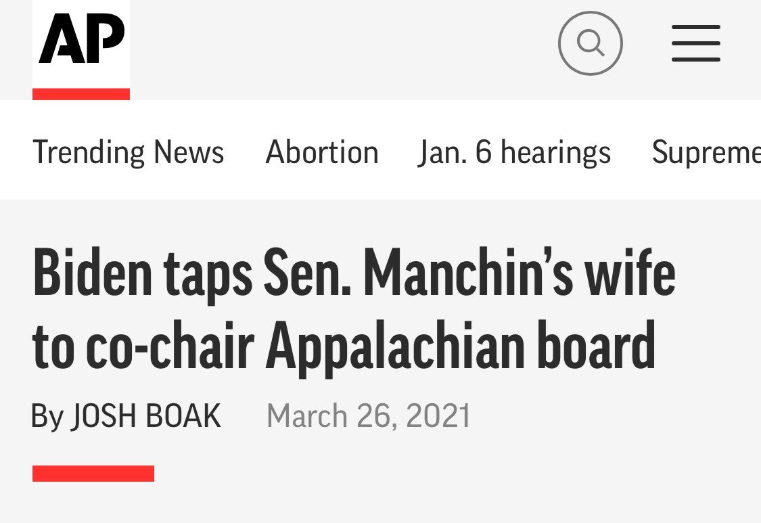Click the "By" text before the author
This screenshot has width=761, height=523.
click(x=47, y=416)
